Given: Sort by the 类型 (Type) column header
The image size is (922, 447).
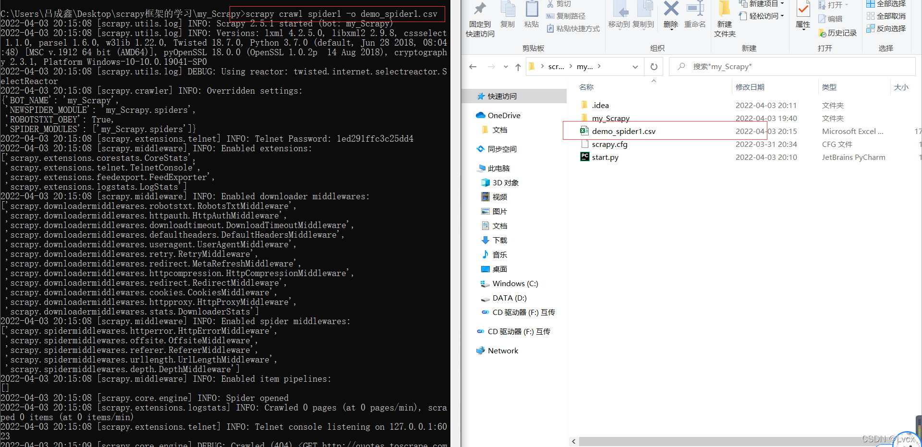Looking at the screenshot, I should 829,87.
